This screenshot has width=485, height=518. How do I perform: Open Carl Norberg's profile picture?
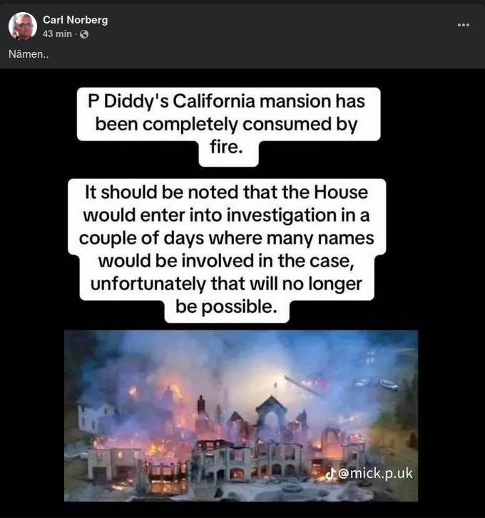[x=23, y=26]
